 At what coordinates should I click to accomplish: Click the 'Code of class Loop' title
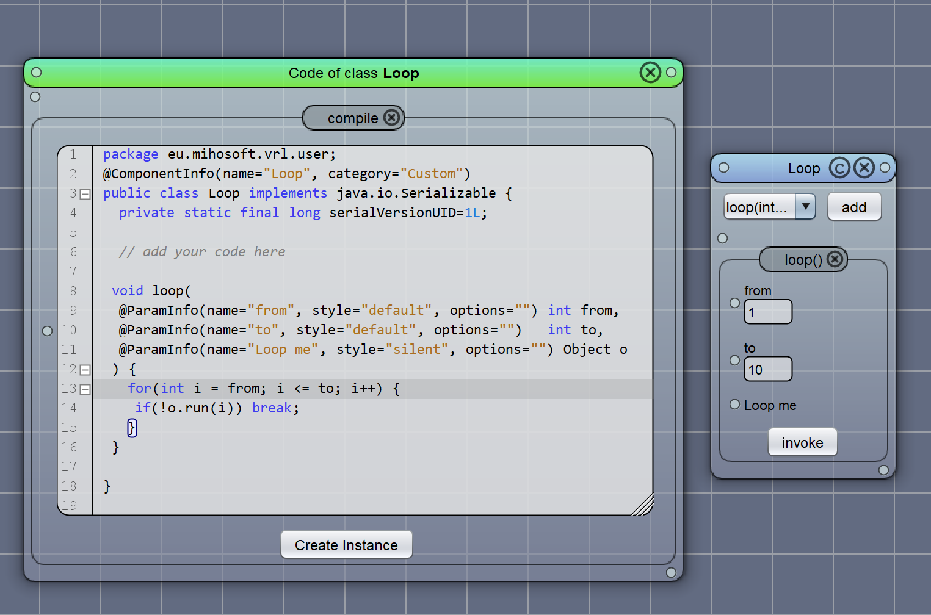[354, 73]
